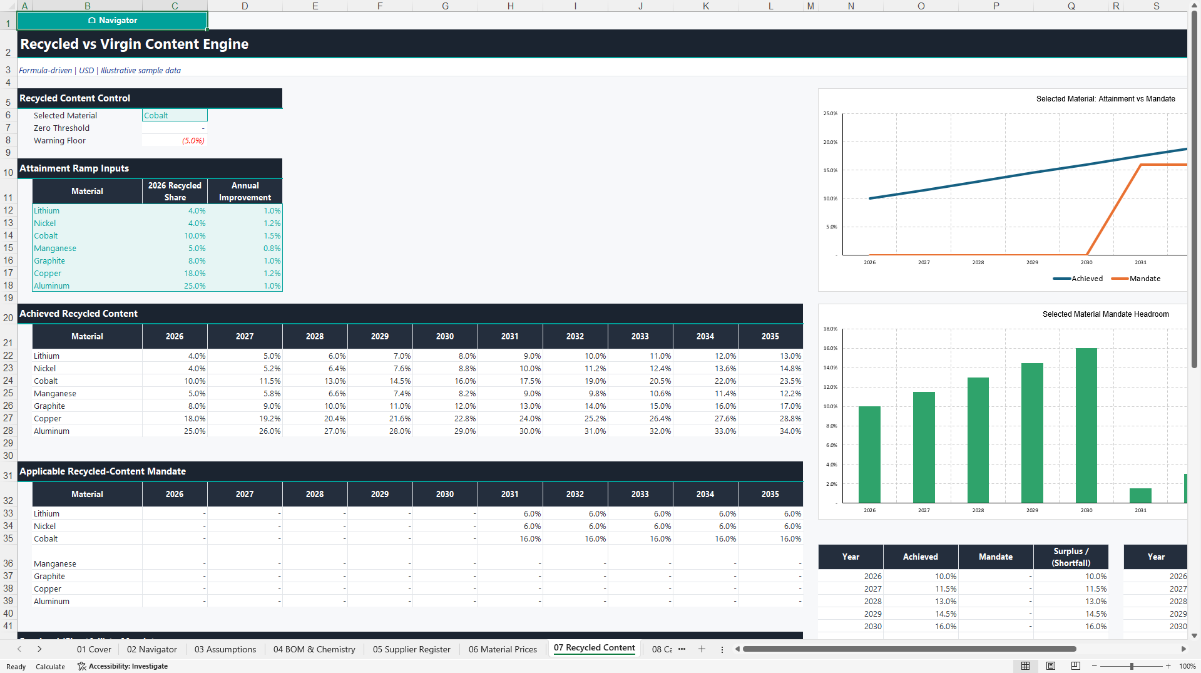Click Surplus / (Shortfall) table header
Screen dimensions: 1201x673
point(1071,557)
